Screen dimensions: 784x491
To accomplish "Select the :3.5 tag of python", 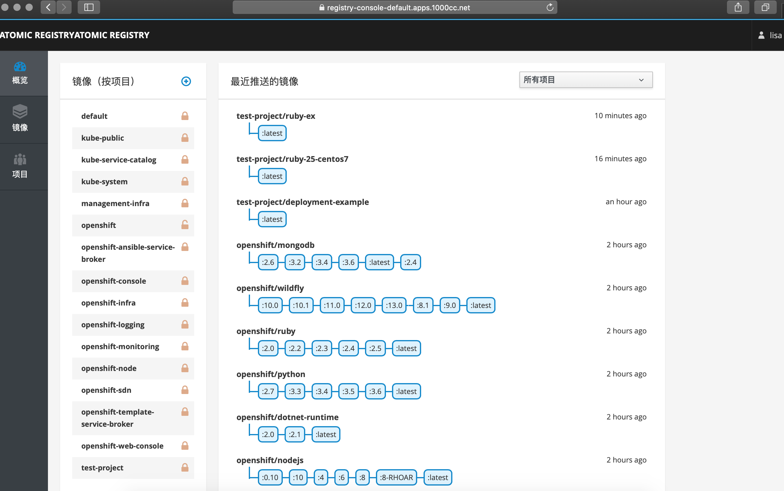I will pyautogui.click(x=348, y=391).
